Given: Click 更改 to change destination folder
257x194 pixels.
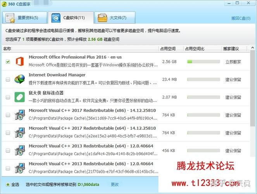Looking at the screenshot, I should click(x=115, y=184).
